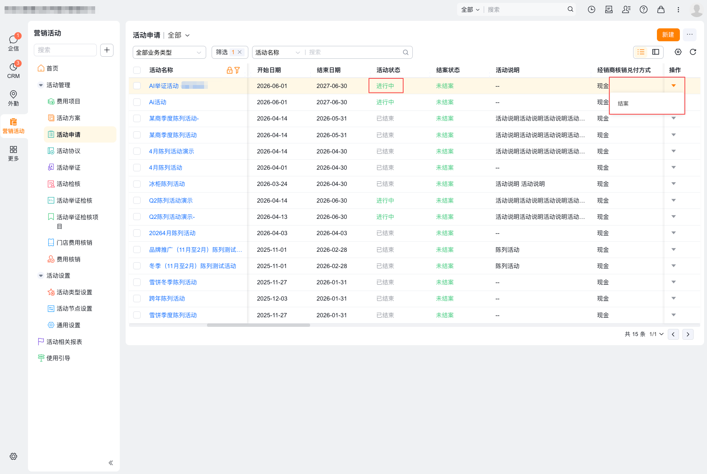This screenshot has width=707, height=474.
Task: Collapse the 活动设置 tree group
Action: (40, 276)
